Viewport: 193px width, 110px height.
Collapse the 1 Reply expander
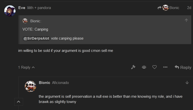click(27, 67)
